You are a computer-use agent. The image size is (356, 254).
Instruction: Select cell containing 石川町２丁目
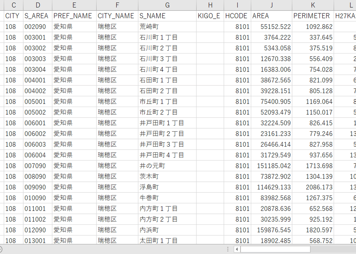(167, 48)
